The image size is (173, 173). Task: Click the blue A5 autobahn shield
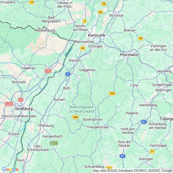click(x=68, y=74)
